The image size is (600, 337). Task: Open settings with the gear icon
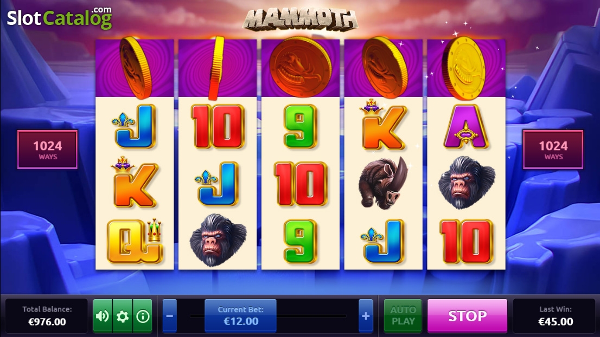point(123,316)
